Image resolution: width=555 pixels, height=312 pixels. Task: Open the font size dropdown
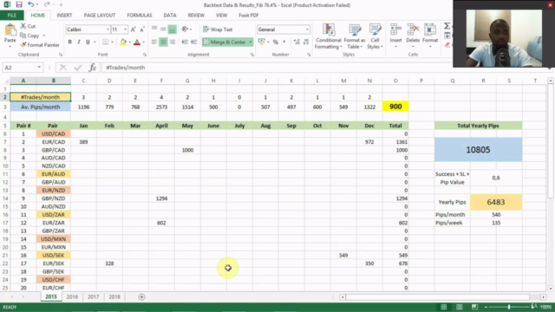coord(125,29)
